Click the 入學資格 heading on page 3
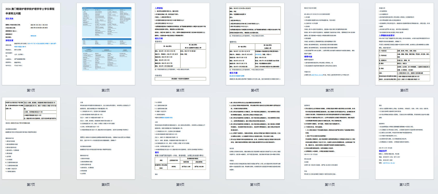Screen dimensions: 438x194 (159, 8)
